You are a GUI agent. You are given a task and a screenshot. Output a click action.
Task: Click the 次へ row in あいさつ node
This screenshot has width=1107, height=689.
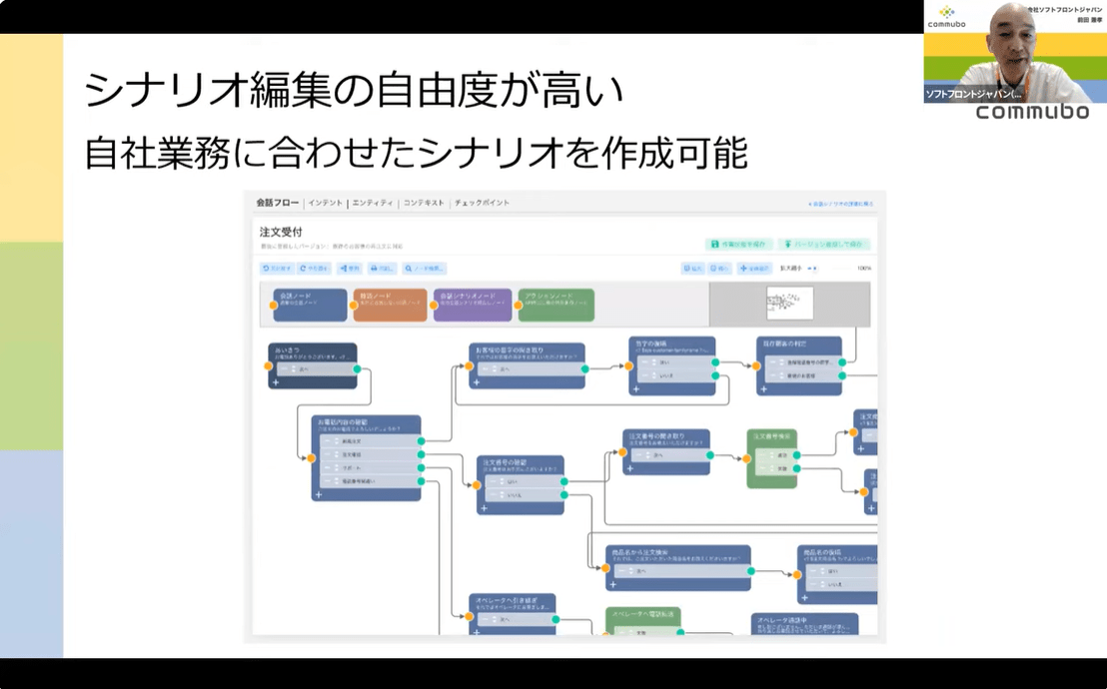(315, 368)
